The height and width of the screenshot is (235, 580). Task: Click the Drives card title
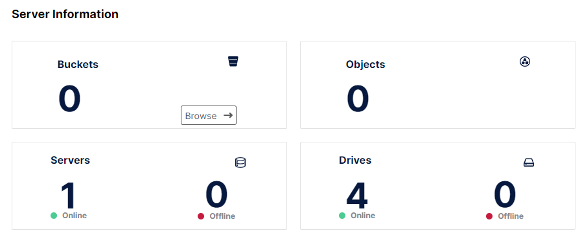[355, 160]
